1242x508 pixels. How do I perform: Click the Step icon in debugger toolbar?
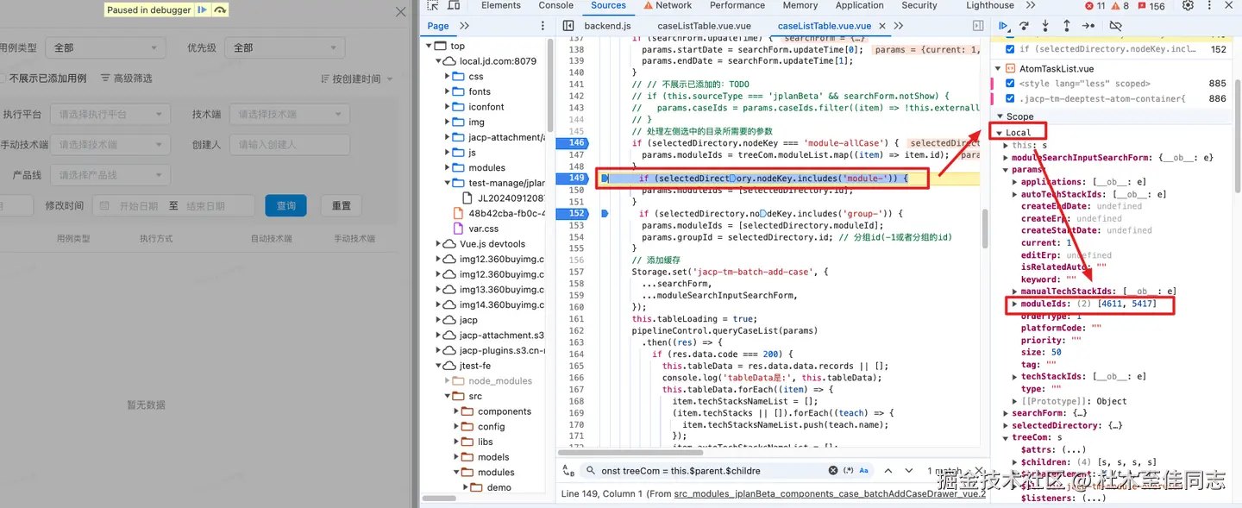(1089, 26)
